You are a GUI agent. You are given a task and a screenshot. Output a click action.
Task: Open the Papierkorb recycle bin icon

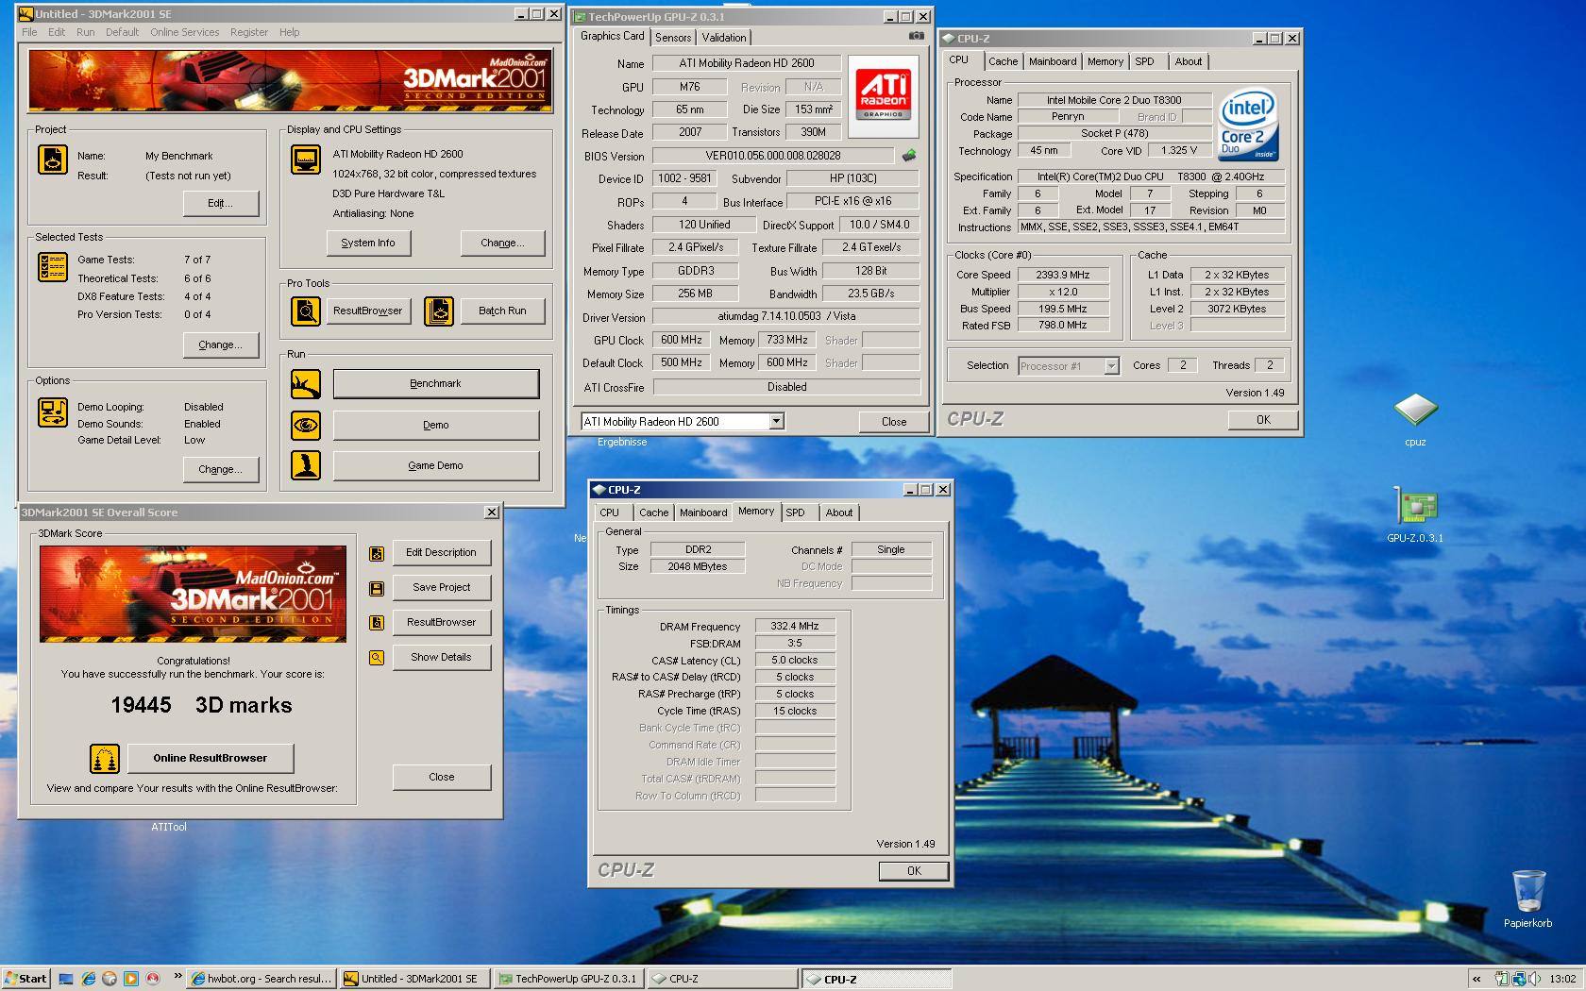coord(1528,899)
